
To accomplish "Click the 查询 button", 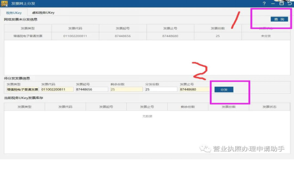I will click(279, 19).
